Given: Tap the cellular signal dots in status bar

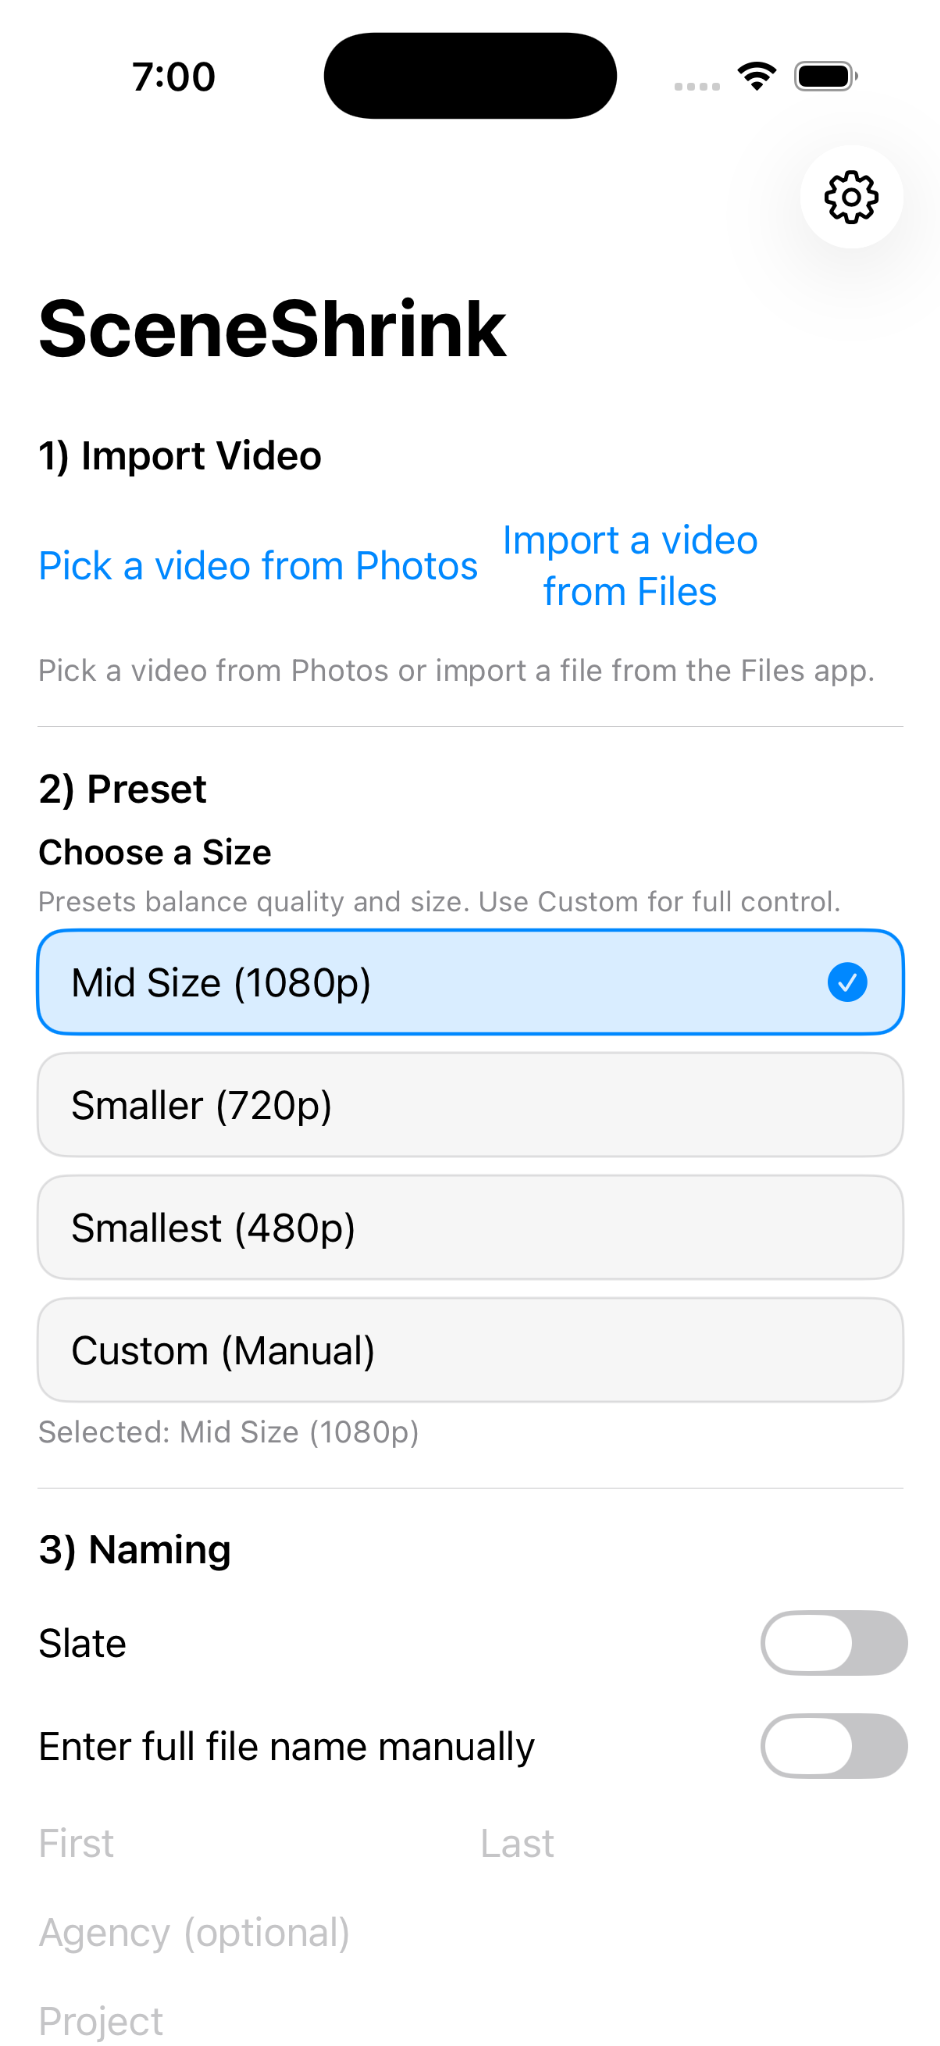Looking at the screenshot, I should point(698,85).
